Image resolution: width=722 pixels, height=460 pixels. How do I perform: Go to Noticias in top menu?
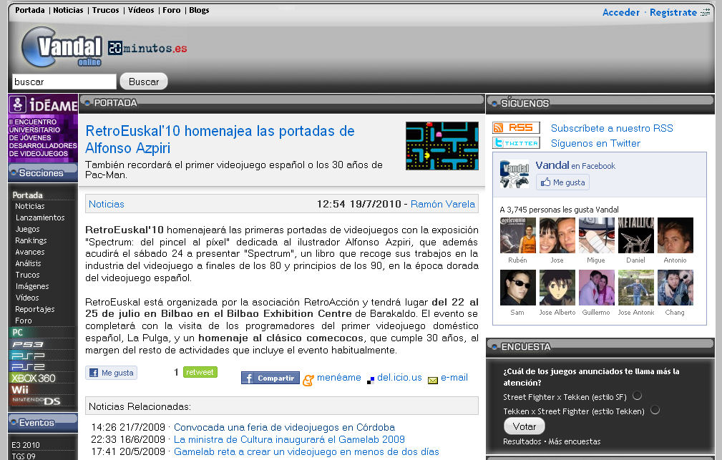[x=68, y=10]
